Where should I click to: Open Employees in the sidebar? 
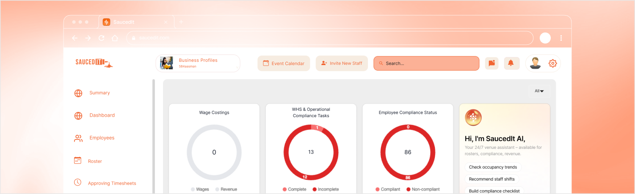pos(102,138)
